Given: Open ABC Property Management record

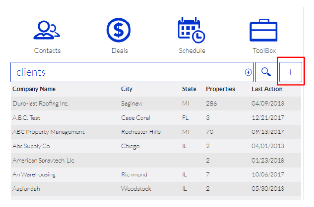Looking at the screenshot, I should [x=48, y=132].
